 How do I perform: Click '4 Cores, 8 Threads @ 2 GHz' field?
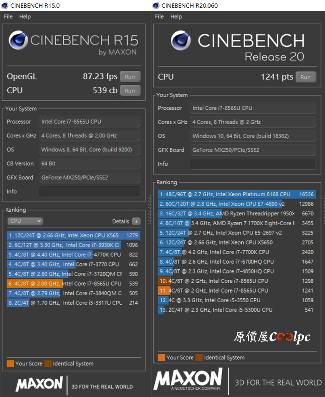tap(253, 122)
